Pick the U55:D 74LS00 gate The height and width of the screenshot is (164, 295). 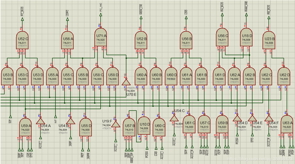pos(85,127)
